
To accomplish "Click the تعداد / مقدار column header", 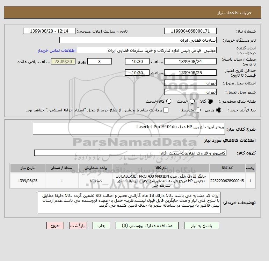I will 62,168.
